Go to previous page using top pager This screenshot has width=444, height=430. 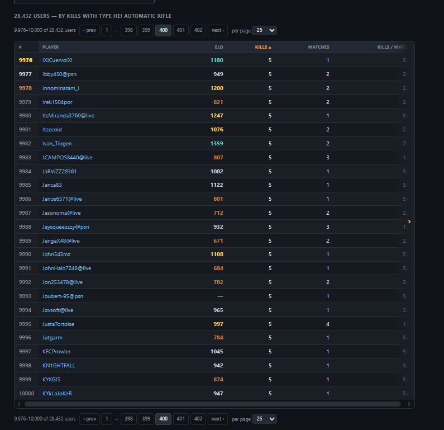[x=89, y=30]
